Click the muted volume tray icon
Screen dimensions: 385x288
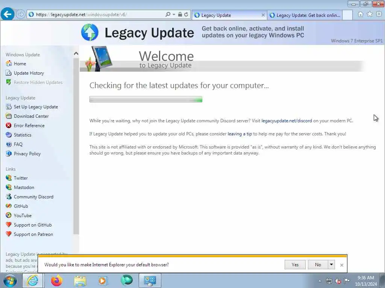(338, 281)
